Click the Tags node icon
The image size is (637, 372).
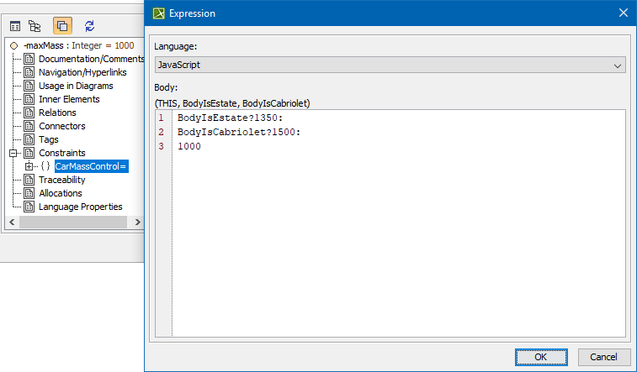(x=29, y=139)
